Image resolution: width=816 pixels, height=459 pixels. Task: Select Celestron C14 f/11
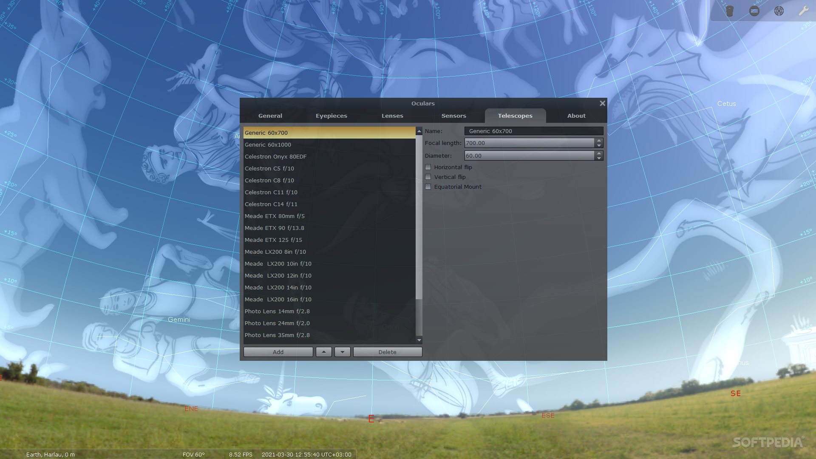click(329, 204)
